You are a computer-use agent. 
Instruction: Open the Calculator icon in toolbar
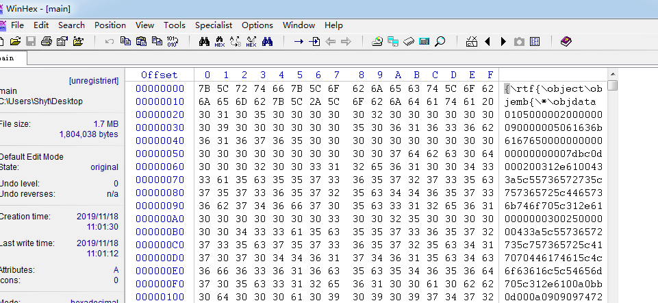425,41
